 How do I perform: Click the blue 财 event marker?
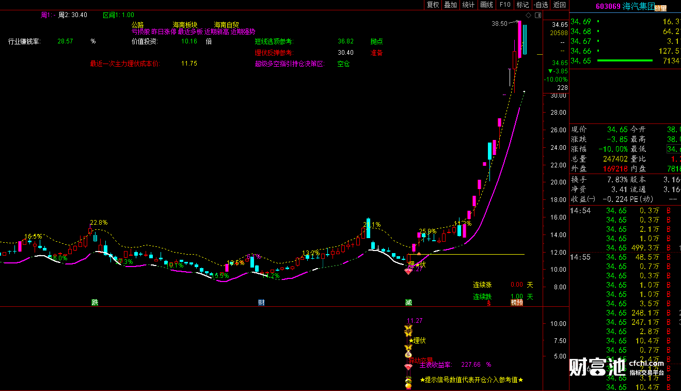pyautogui.click(x=261, y=302)
